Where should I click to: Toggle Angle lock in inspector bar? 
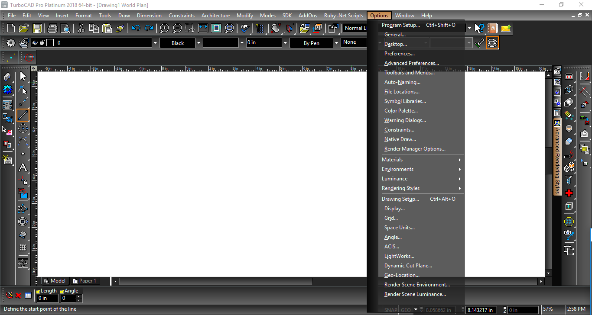pos(62,291)
